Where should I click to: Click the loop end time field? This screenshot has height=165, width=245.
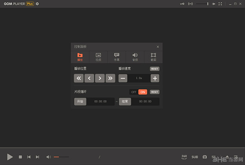145,102
